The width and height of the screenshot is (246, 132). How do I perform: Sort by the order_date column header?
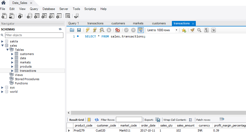point(148,125)
